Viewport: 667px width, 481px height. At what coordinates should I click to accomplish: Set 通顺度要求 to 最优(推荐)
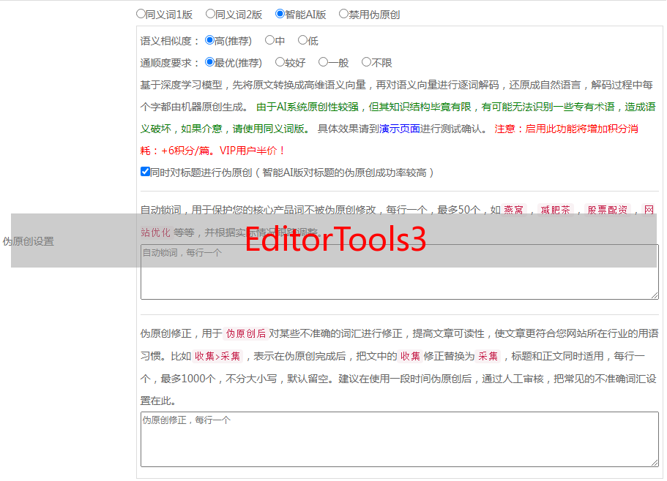pos(209,62)
